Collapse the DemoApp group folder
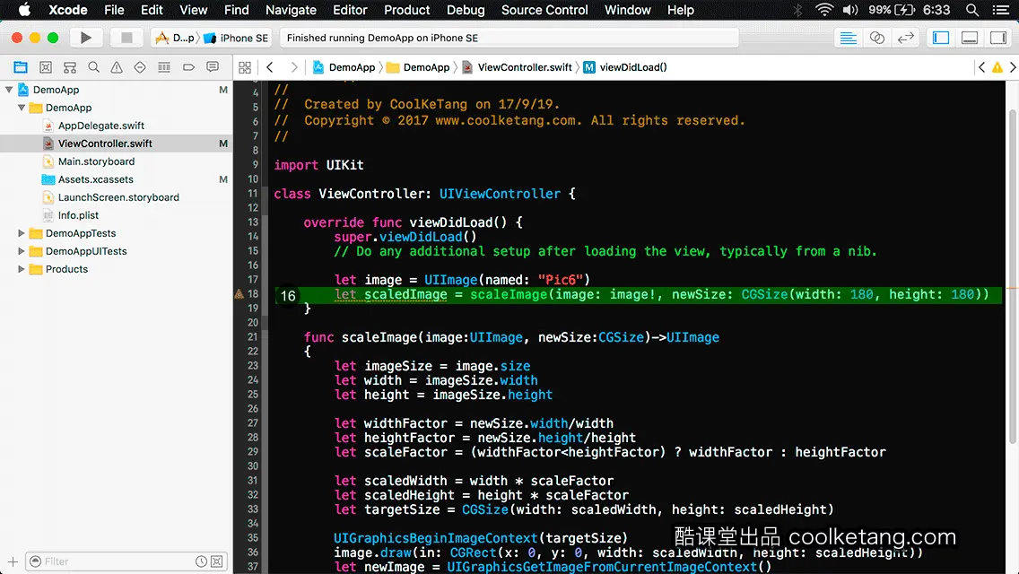The height and width of the screenshot is (574, 1019). (x=22, y=108)
